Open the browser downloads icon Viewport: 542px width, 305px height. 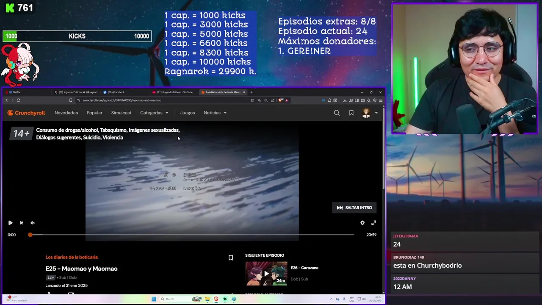345,100
